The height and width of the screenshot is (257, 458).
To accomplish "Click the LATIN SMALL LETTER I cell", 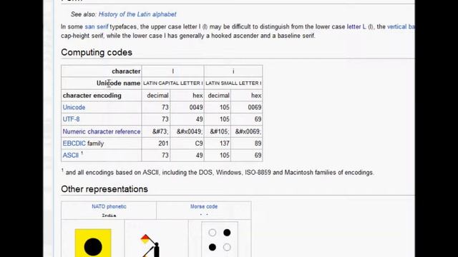I will click(233, 83).
